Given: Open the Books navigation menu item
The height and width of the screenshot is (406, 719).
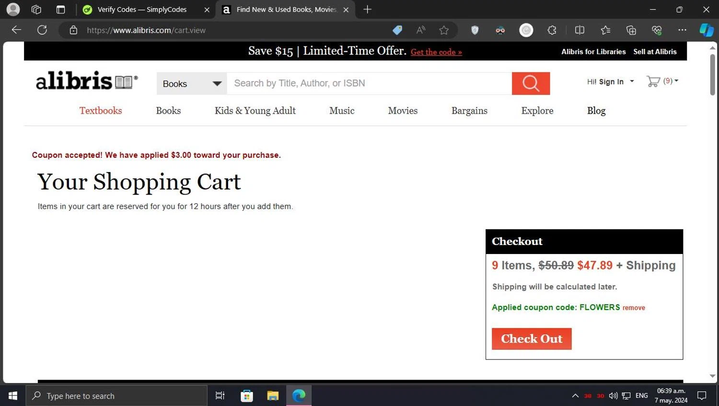Looking at the screenshot, I should [x=168, y=111].
